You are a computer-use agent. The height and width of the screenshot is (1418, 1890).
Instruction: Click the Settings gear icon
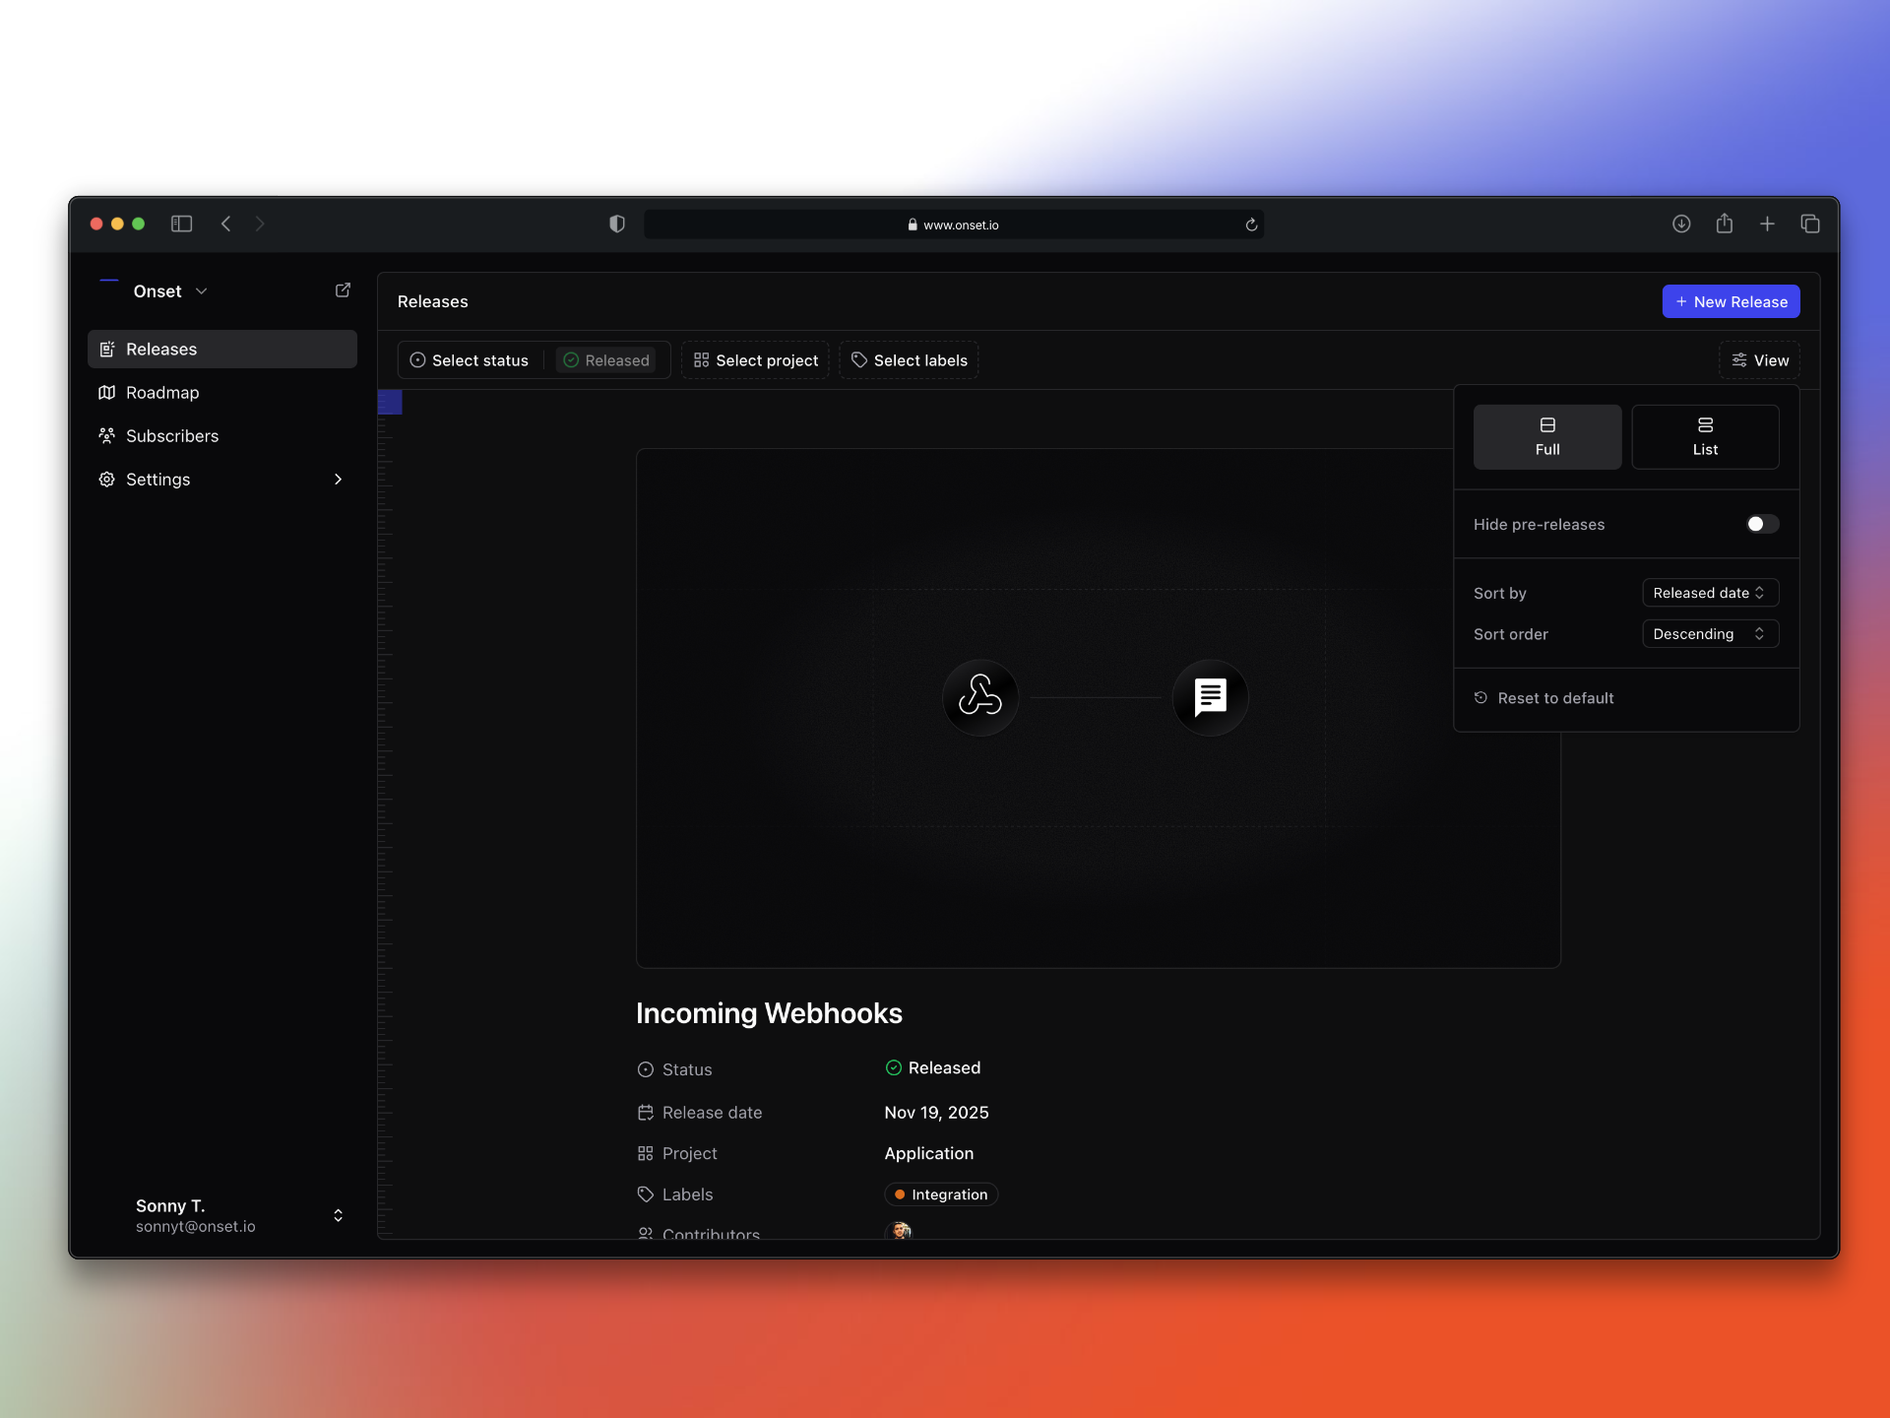[107, 480]
